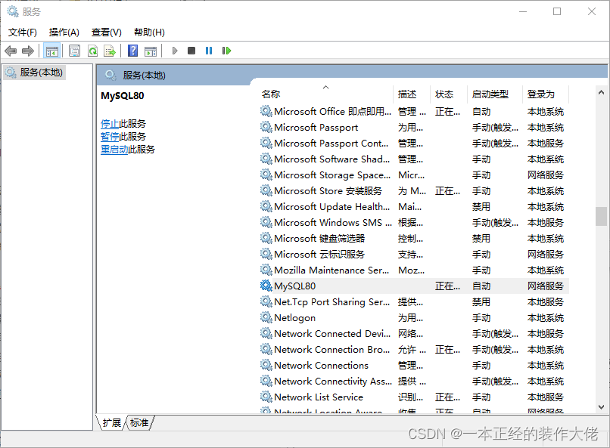
Task: Click 禁用 startup type of Net.Tcp Port Sharing
Action: point(481,302)
